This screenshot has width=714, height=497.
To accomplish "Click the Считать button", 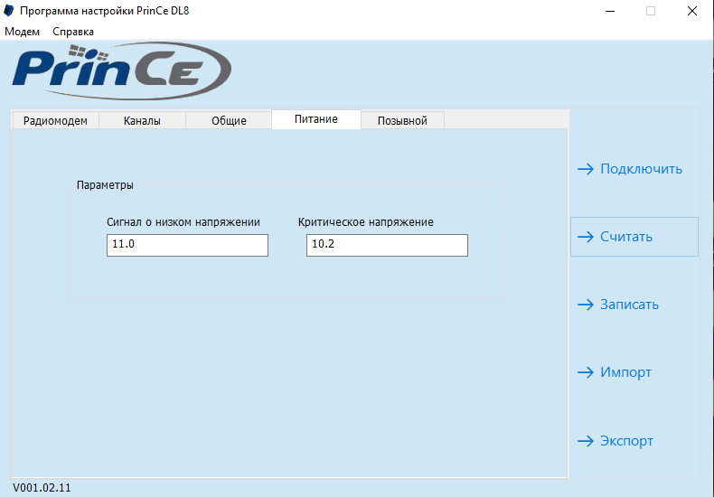I will (x=634, y=237).
